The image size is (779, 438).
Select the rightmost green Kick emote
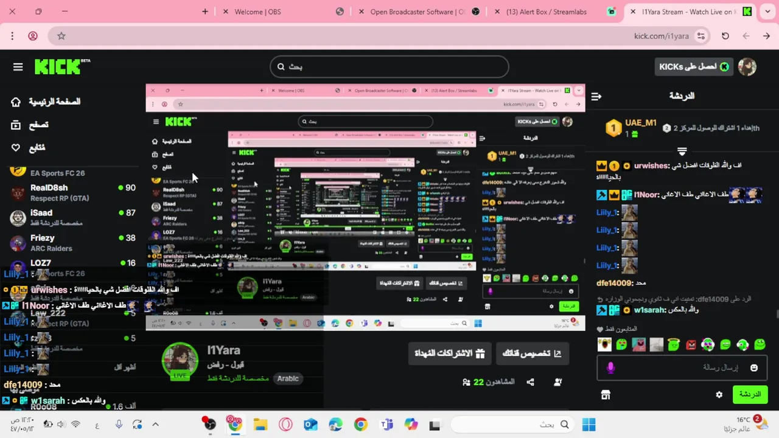pyautogui.click(x=760, y=345)
